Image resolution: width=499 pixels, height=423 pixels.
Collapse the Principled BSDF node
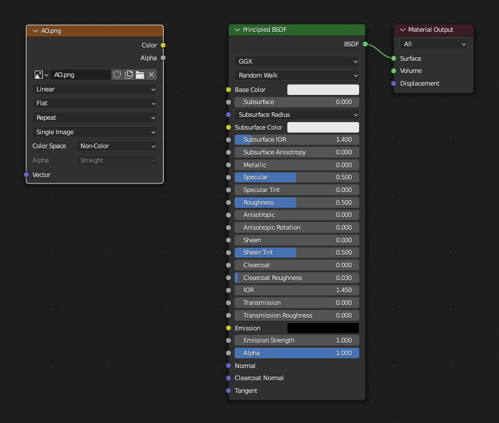tap(237, 30)
